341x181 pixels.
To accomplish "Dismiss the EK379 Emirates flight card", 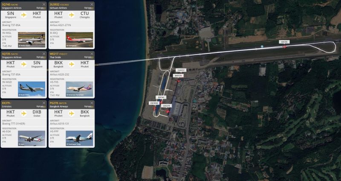I will (44, 103).
